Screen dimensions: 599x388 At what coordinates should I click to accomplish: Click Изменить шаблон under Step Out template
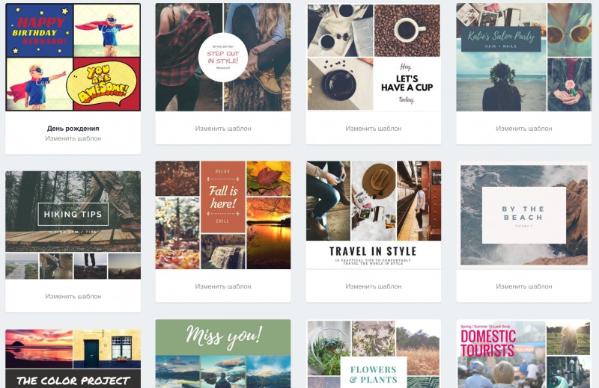pyautogui.click(x=222, y=129)
